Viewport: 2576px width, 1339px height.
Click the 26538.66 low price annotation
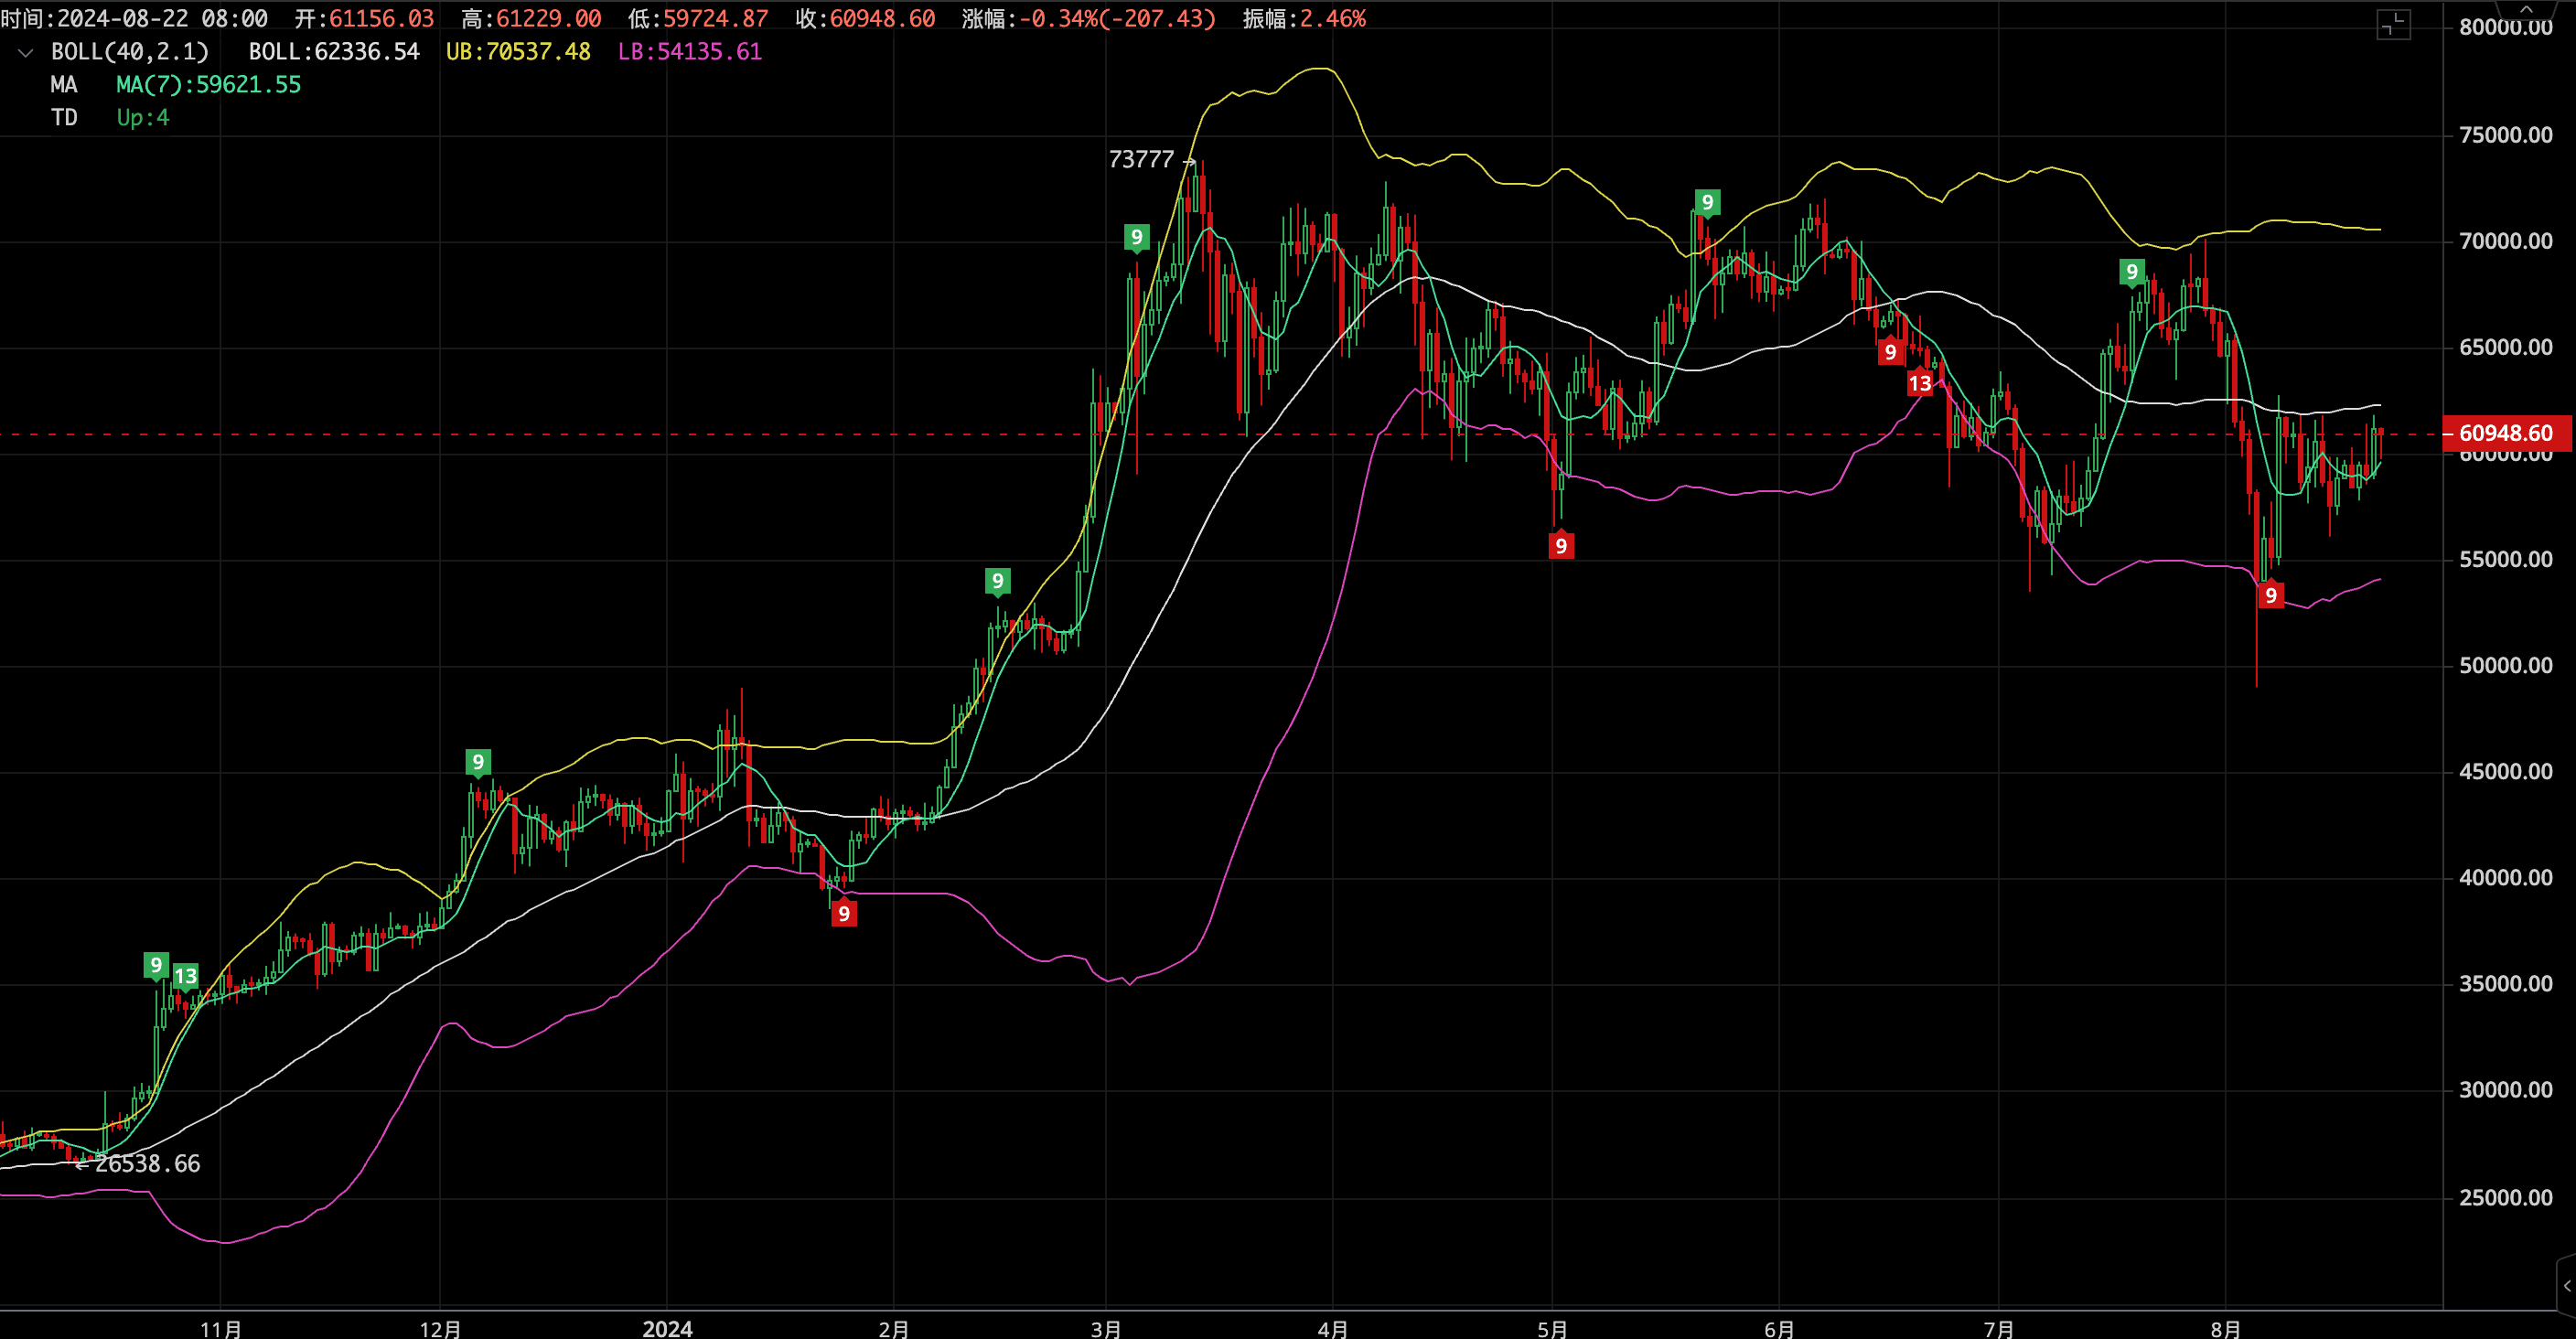click(x=147, y=1164)
